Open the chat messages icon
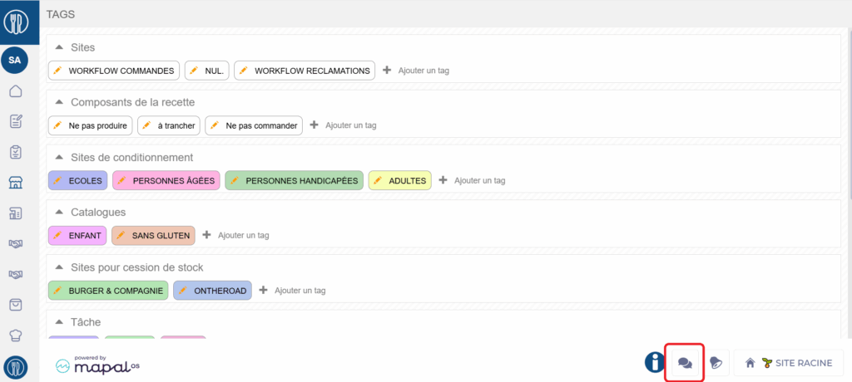The image size is (852, 382). [686, 363]
